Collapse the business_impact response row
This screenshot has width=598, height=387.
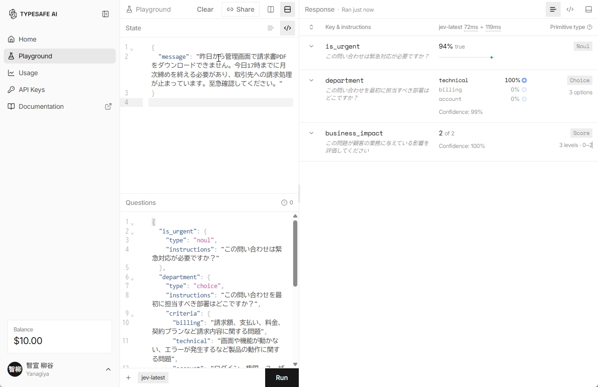[x=311, y=133]
